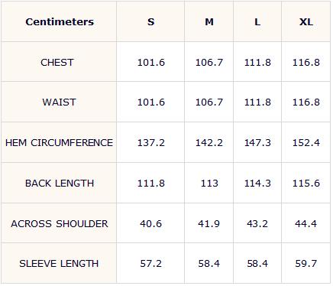
Task: Click the CHEST row label
Action: (57, 63)
